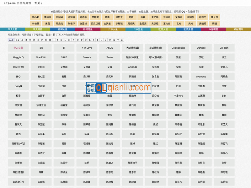Go to the 素材图库 tab
251x188 pixels.
238,29
